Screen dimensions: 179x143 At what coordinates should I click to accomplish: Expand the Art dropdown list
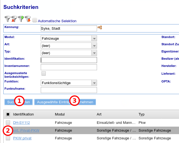pos(94,46)
